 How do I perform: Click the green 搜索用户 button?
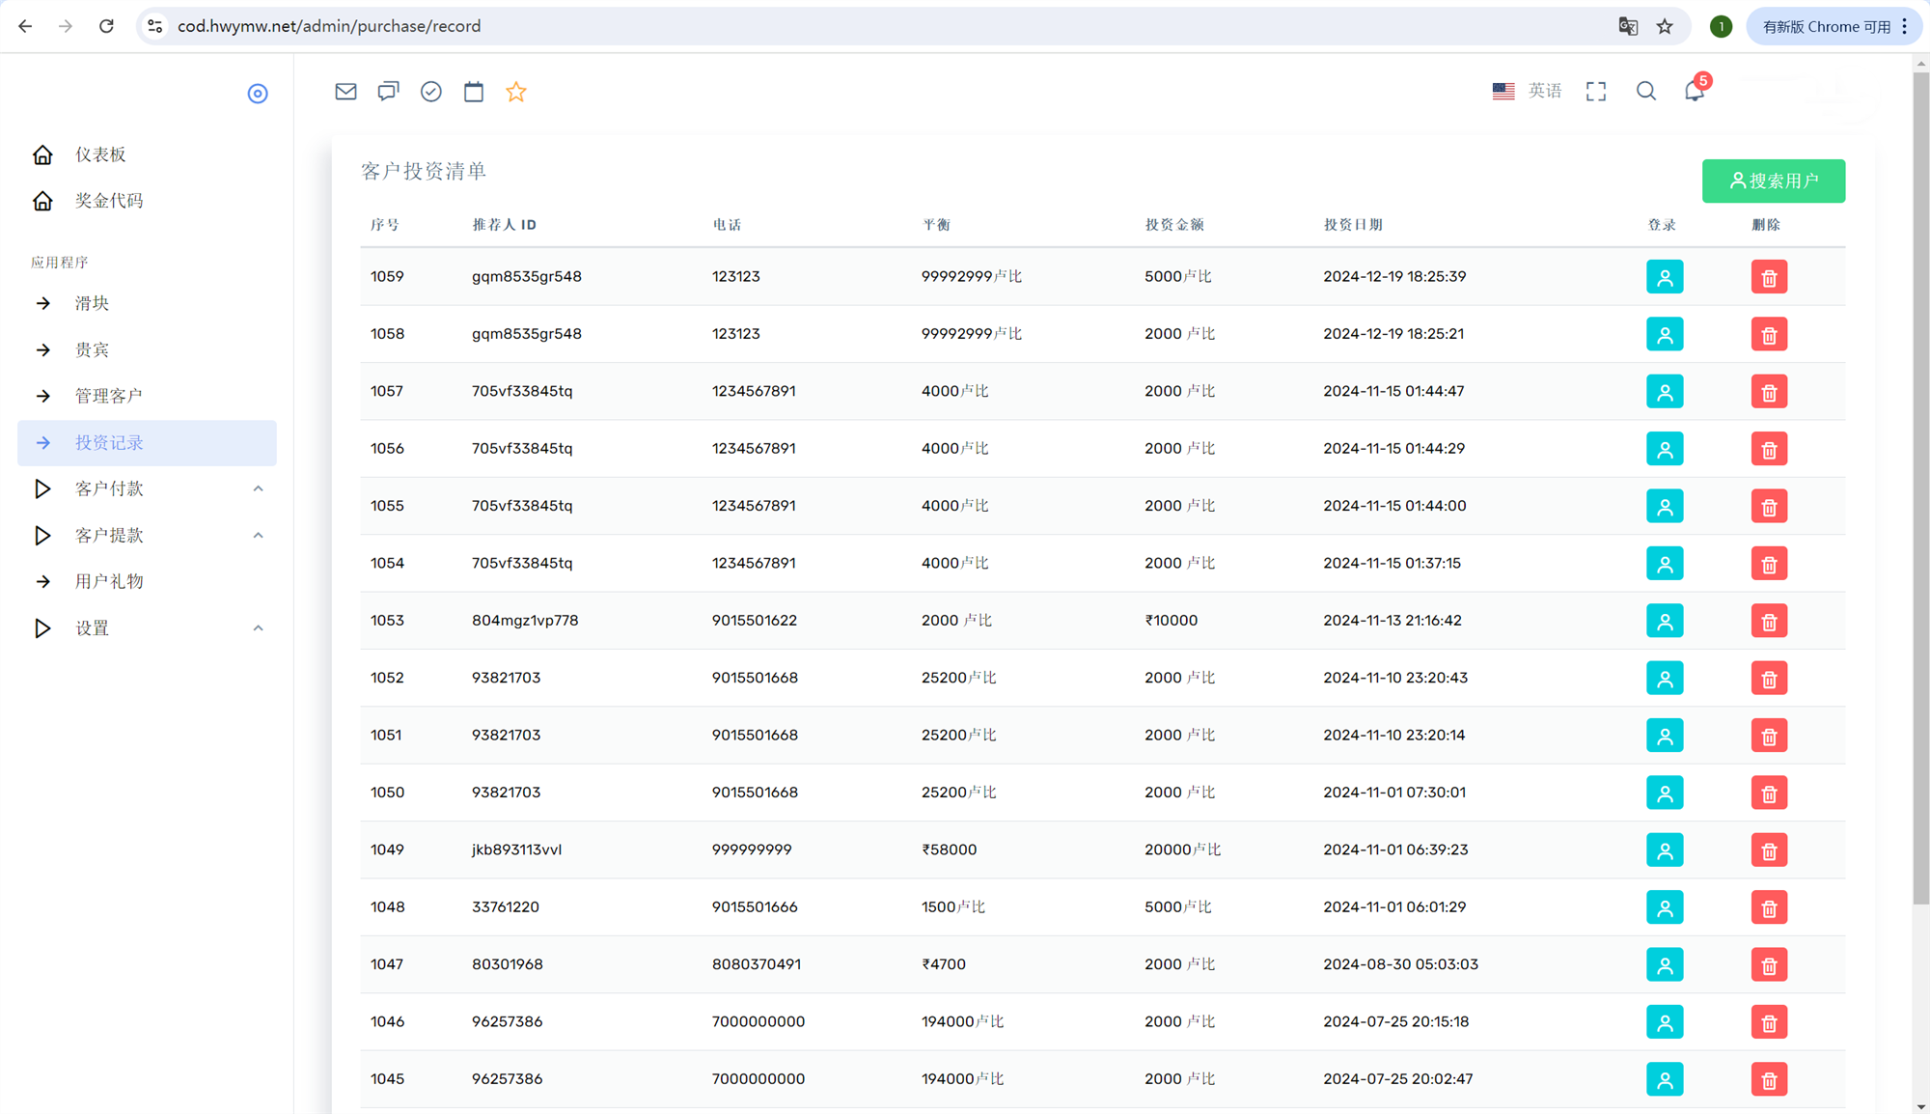click(1774, 181)
